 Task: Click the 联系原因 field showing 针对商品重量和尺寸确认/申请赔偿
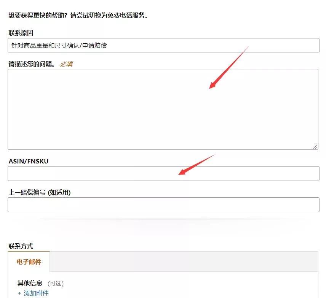(x=163, y=45)
